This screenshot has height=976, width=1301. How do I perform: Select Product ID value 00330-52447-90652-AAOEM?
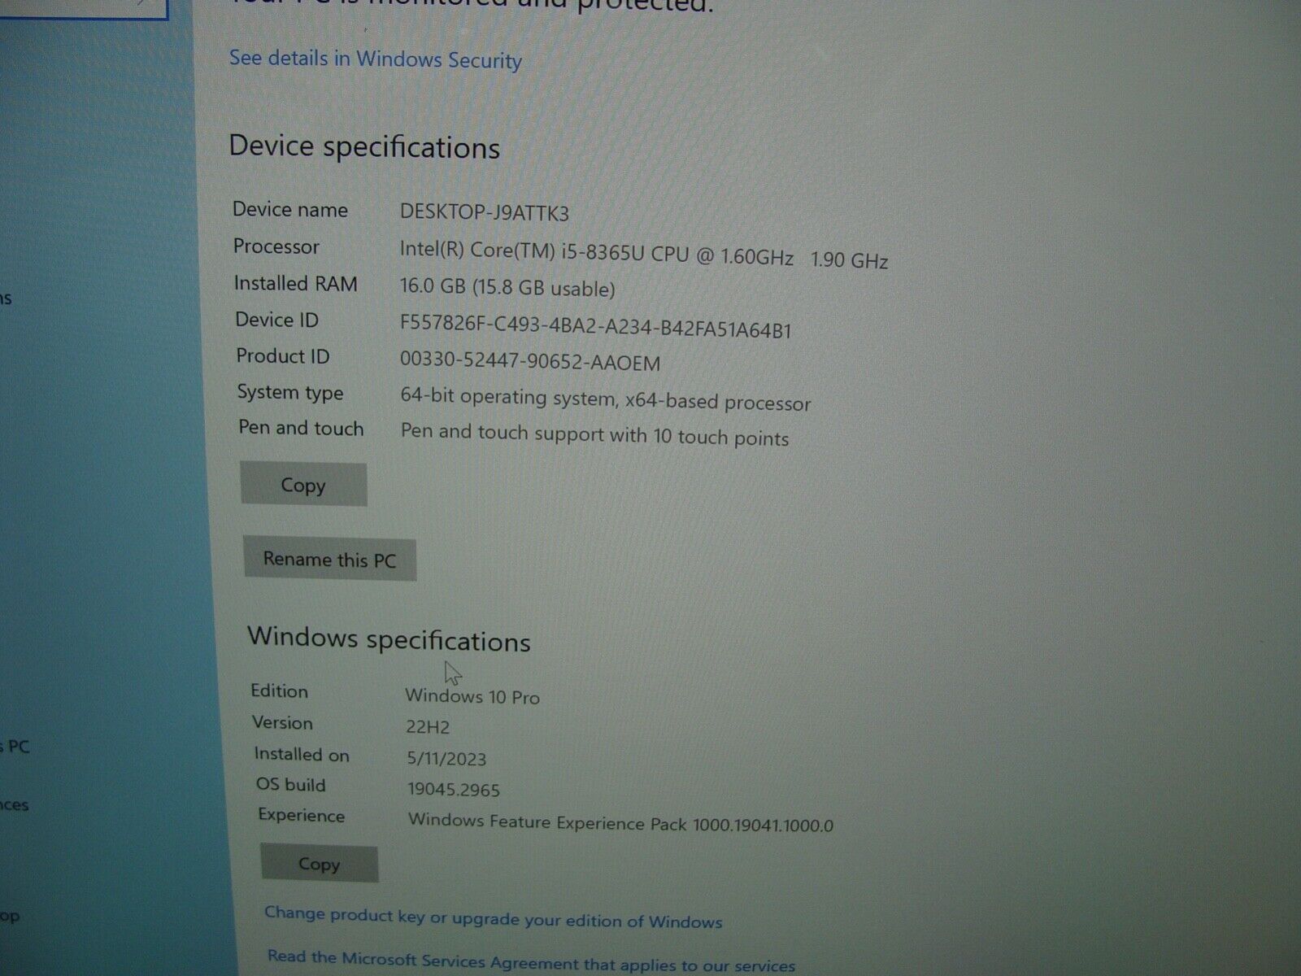pos(529,361)
